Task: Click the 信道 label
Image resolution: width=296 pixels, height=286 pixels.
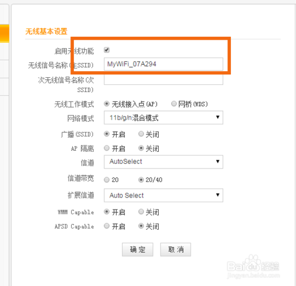Action: pos(87,163)
